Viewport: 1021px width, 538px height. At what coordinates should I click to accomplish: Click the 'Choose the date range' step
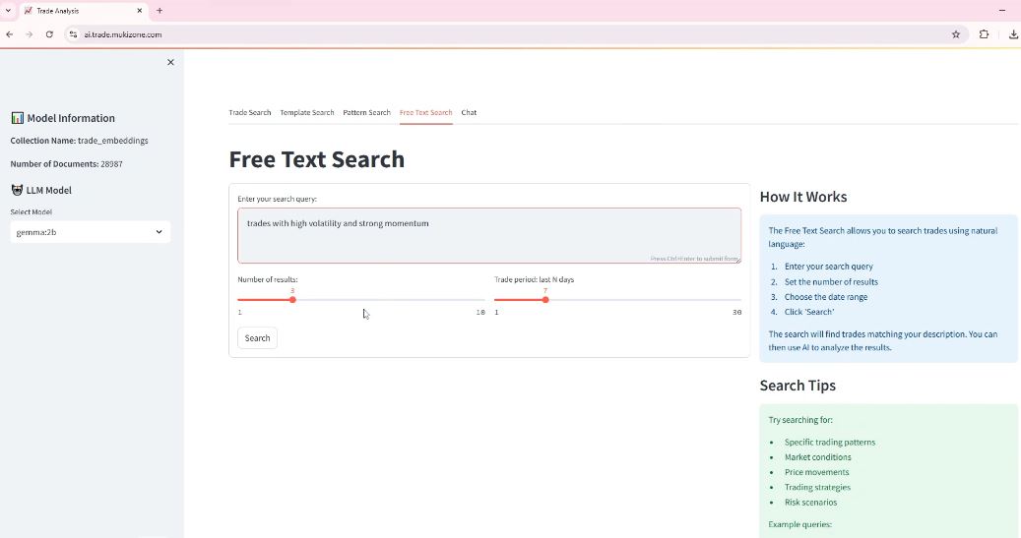(826, 297)
